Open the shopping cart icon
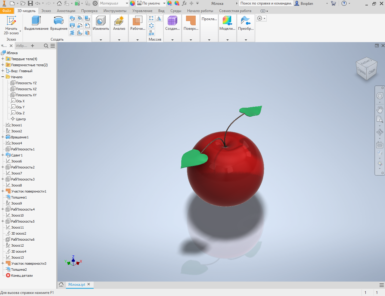Screen dimensions: 385x296 click(x=334, y=3)
